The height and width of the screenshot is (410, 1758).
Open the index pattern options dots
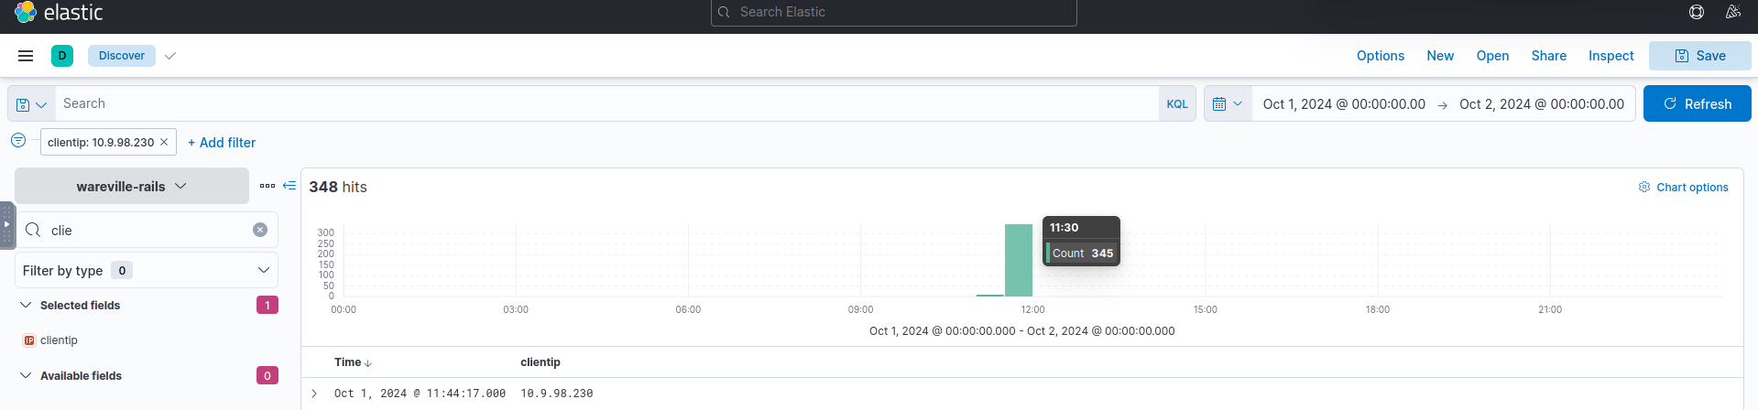point(268,186)
